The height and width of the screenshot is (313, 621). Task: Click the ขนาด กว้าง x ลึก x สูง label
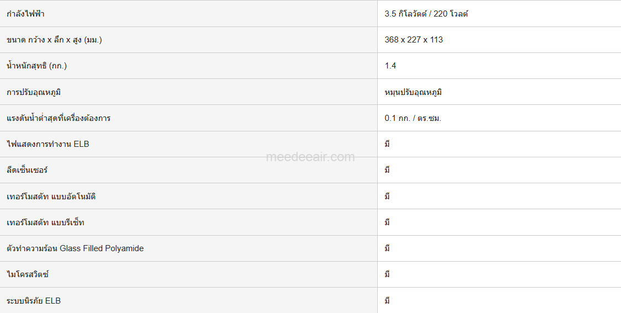click(x=55, y=40)
